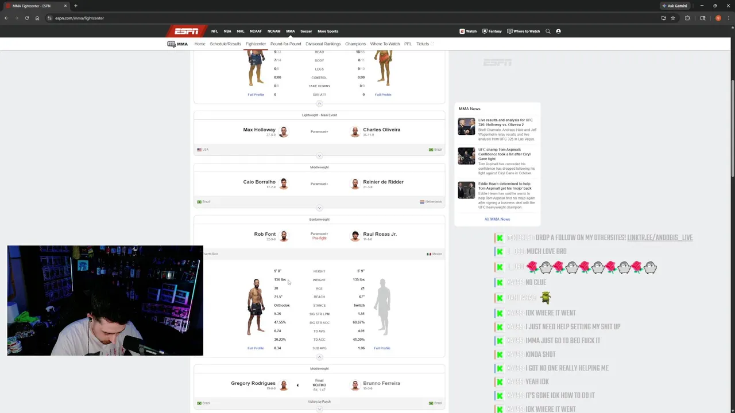Open the Eddie Hearn Aspinall mojo article

point(505,186)
